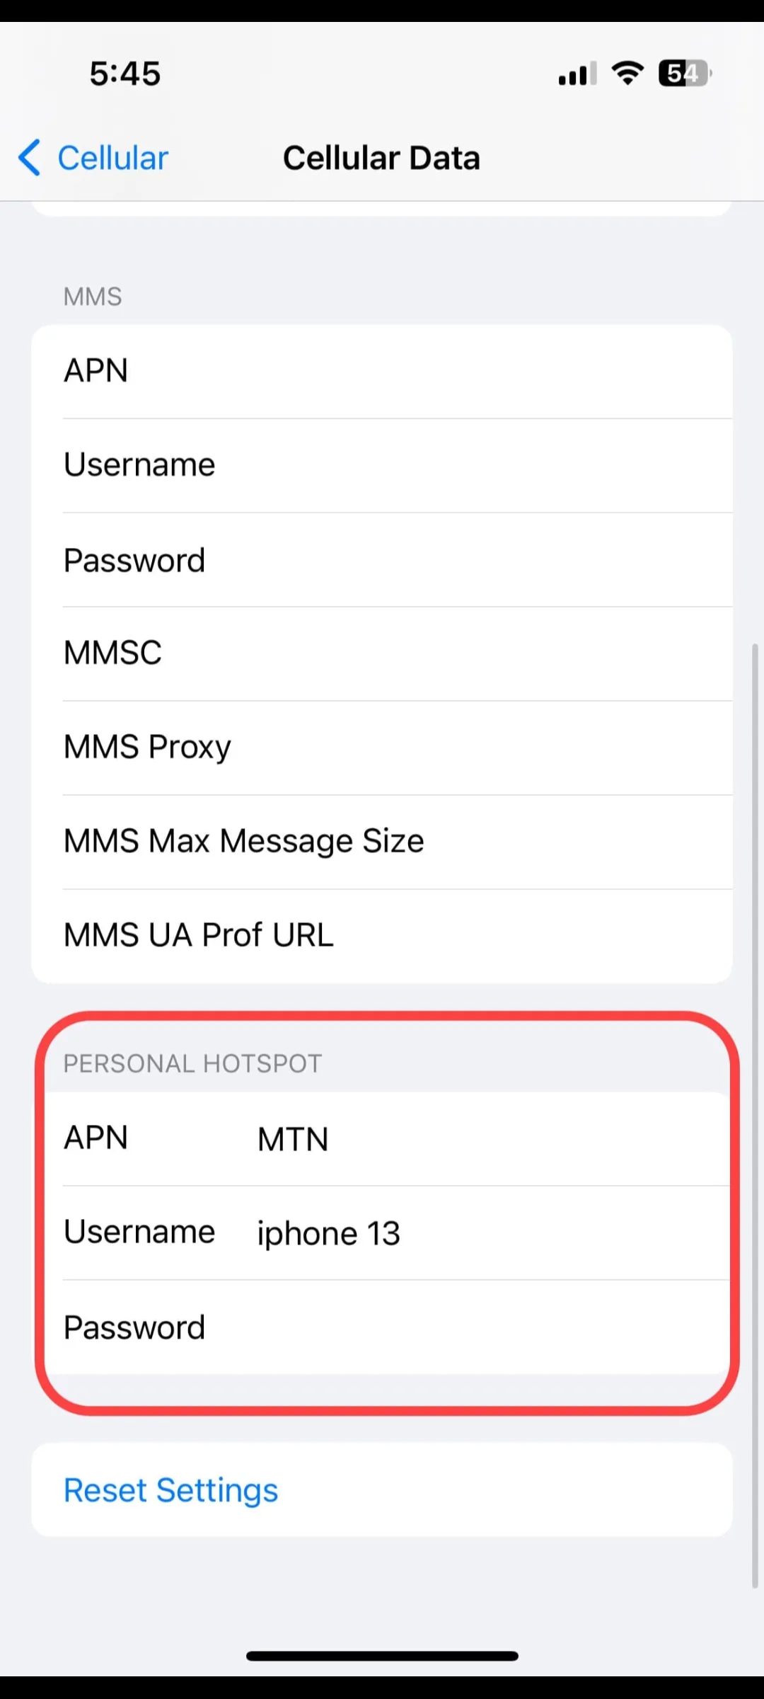Tap the home indicator bar
Image resolution: width=764 pixels, height=1699 pixels.
[382, 1656]
